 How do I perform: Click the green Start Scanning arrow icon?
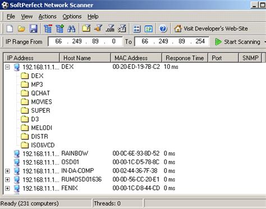[x=218, y=42]
